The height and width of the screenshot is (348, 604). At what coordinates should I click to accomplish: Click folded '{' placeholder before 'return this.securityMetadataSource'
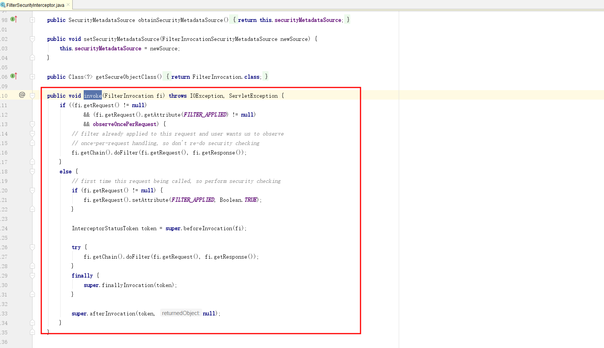point(234,20)
